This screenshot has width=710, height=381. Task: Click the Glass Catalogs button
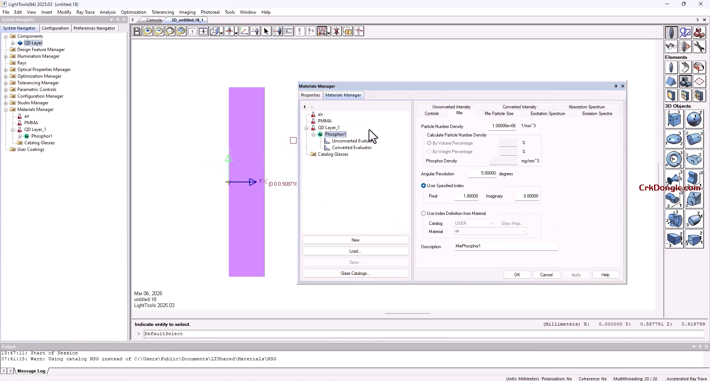point(355,273)
